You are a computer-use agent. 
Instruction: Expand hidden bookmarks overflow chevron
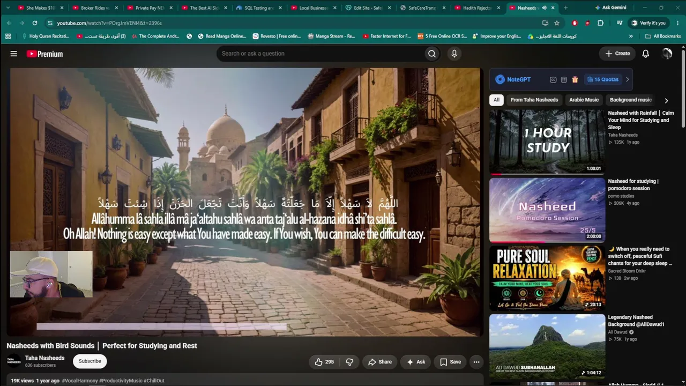[631, 36]
